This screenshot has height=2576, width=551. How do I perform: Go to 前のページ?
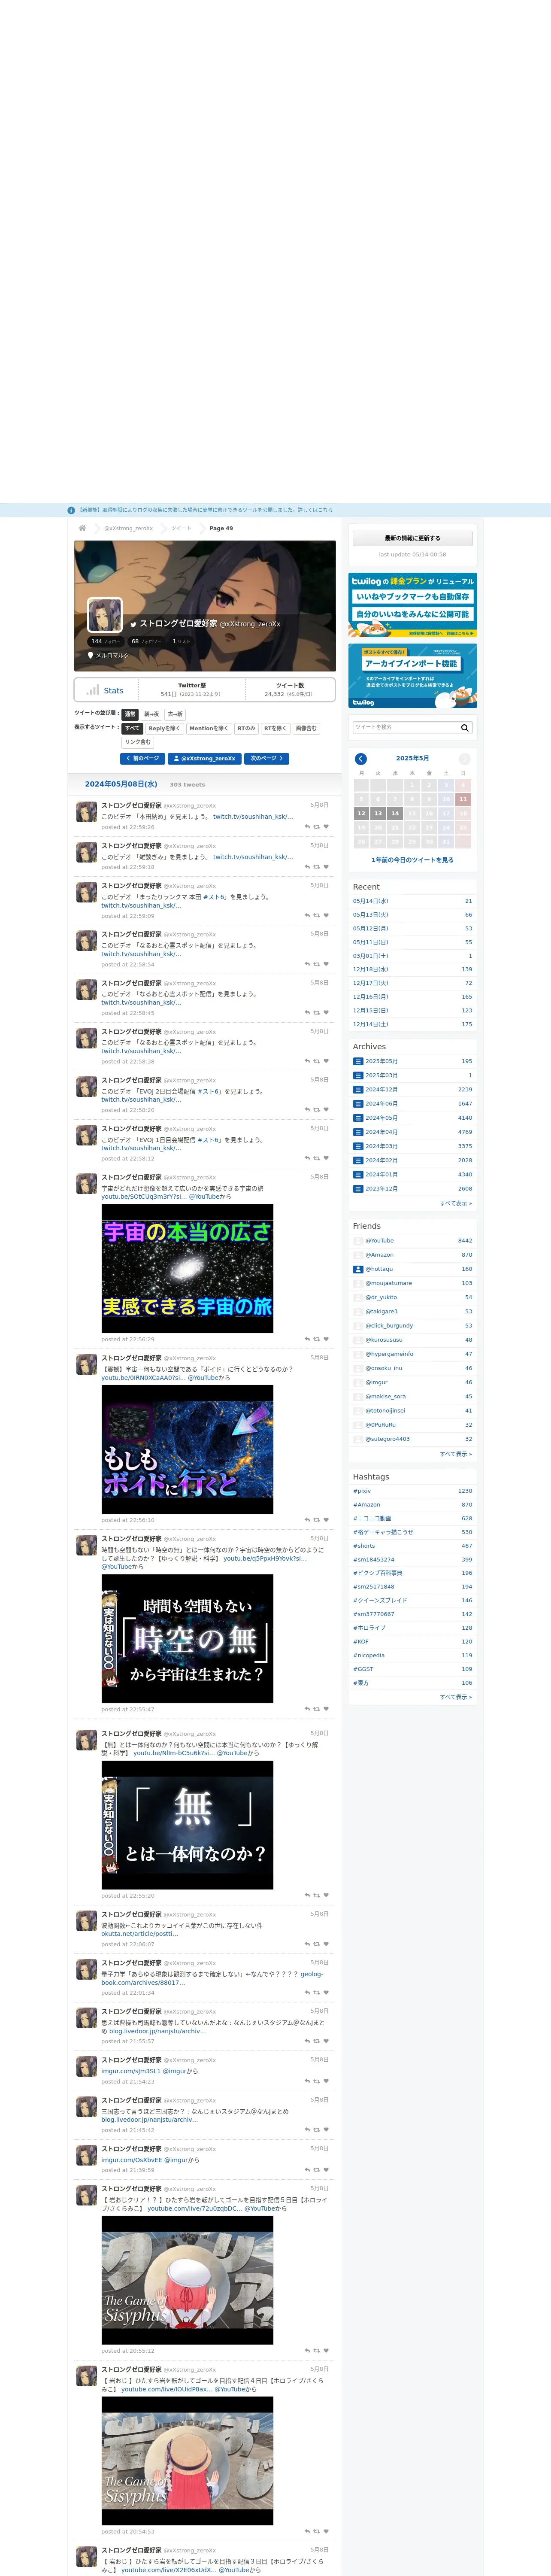(x=142, y=758)
